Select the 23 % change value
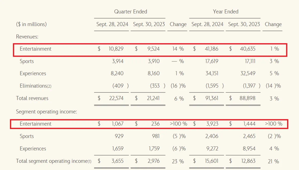Viewport: 299px width, 170px height. tap(177, 161)
